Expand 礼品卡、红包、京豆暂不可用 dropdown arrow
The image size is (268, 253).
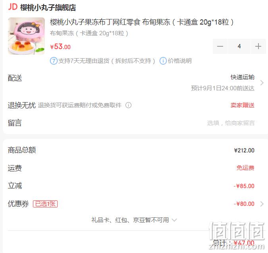174,220
